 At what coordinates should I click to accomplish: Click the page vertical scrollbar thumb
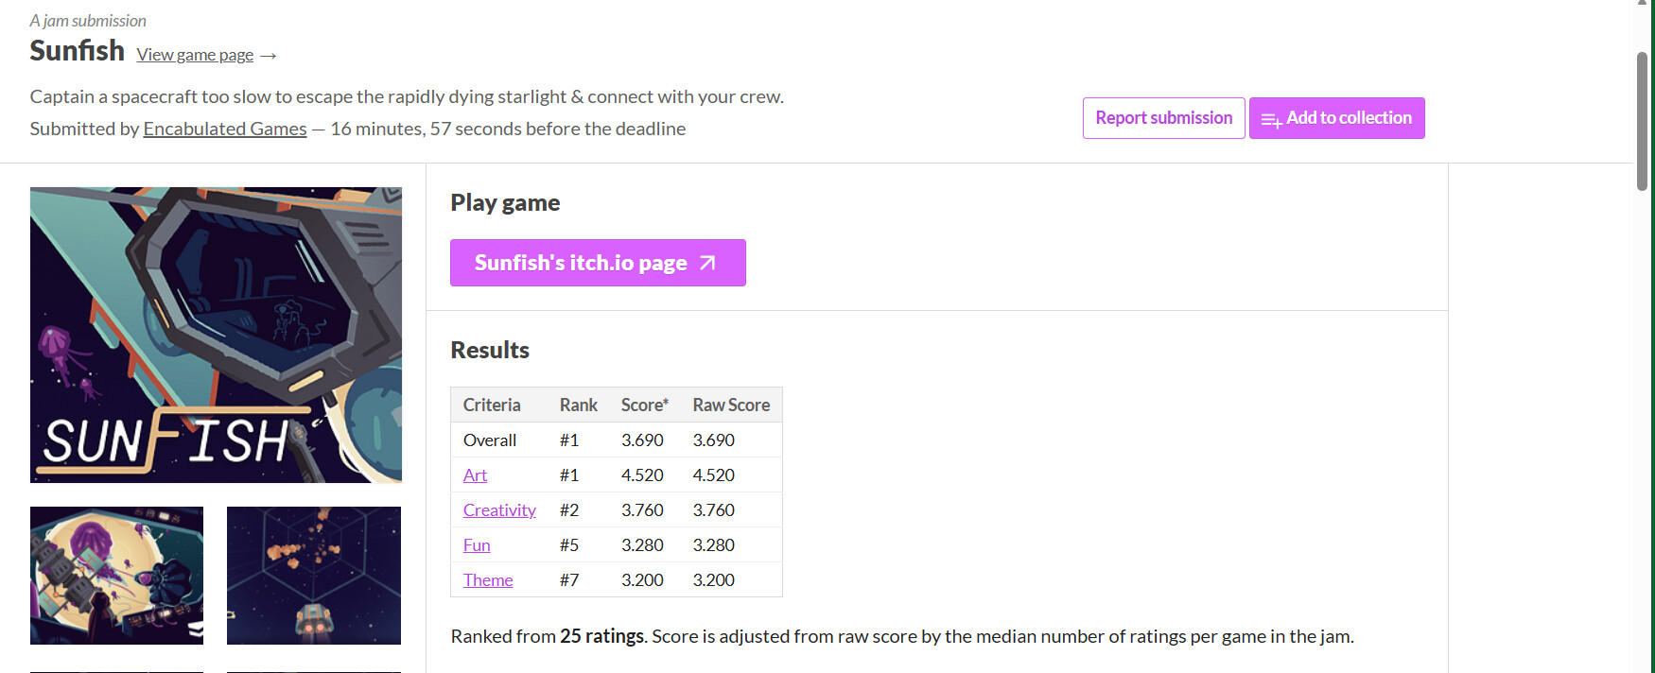point(1642,121)
